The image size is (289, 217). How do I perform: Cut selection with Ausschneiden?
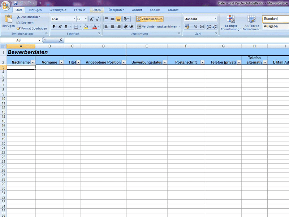(x=29, y=17)
